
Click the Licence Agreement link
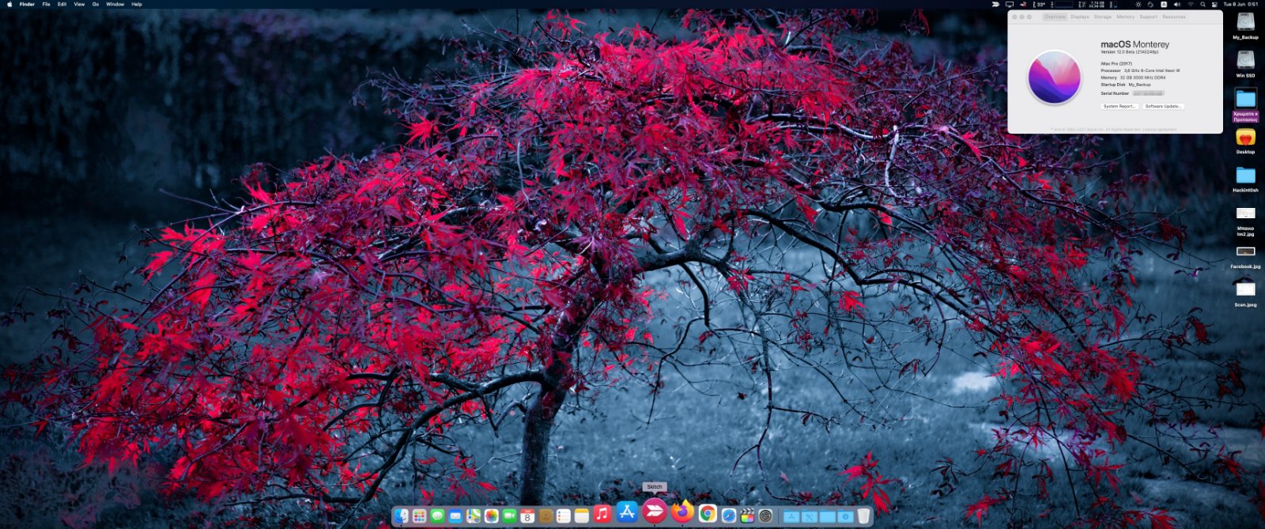coord(1160,129)
